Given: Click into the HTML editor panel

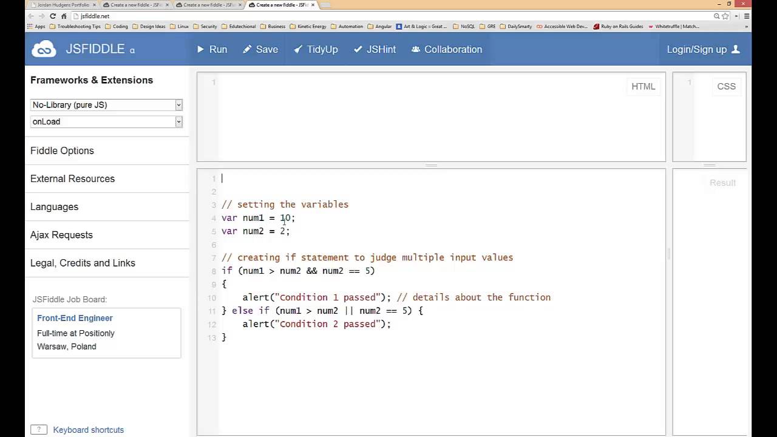Looking at the screenshot, I should [x=431, y=117].
